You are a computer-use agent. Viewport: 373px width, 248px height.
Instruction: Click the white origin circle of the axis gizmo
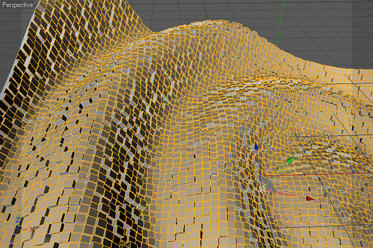coord(262,189)
